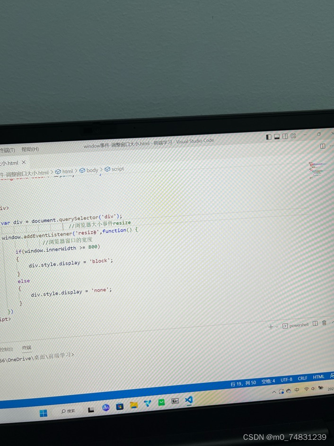The image size is (334, 446).
Task: Select the html breadcrumb item
Action: pos(64,172)
